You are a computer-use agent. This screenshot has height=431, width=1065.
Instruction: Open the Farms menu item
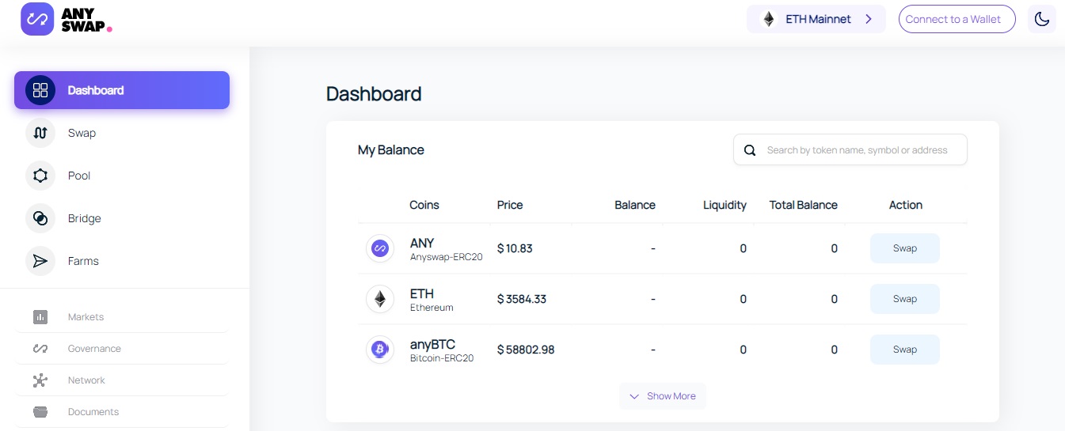coord(83,261)
